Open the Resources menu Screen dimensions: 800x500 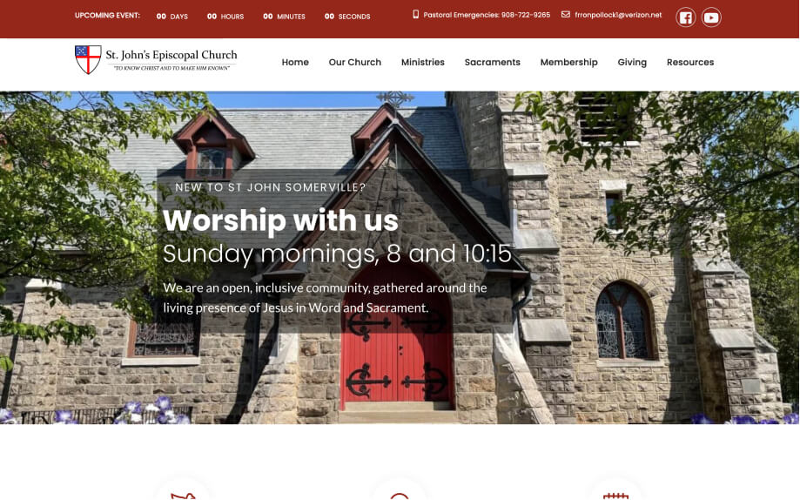(690, 63)
